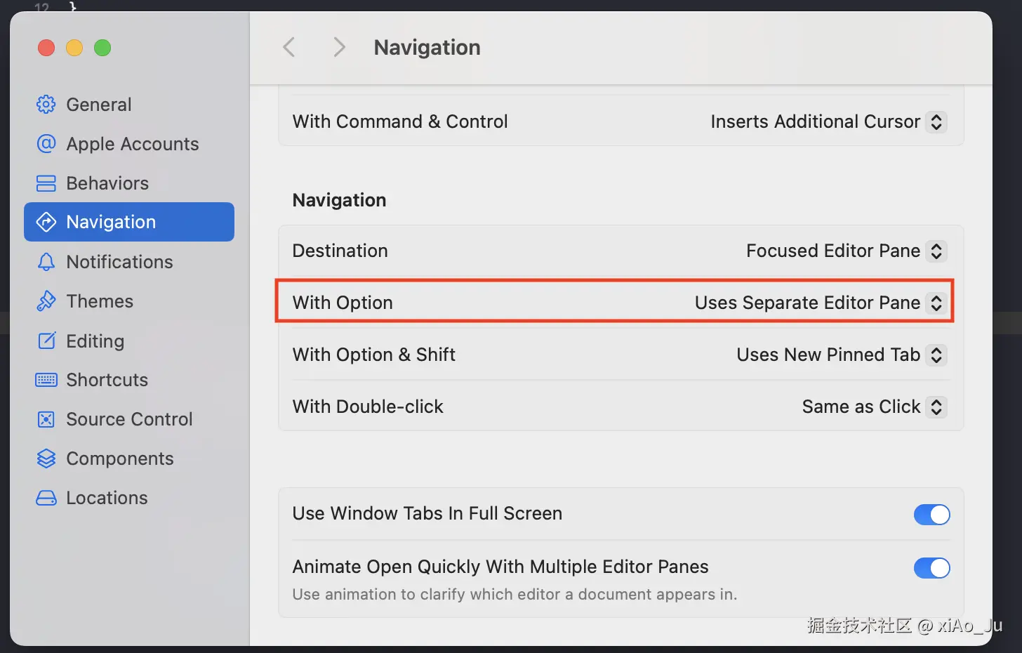Go forward using the right chevron
The image size is (1022, 653).
tap(339, 48)
